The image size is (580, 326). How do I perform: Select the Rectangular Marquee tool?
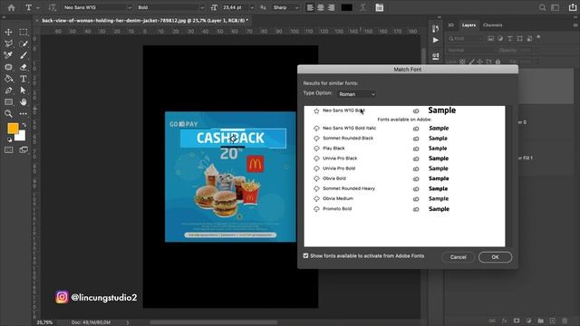[24, 33]
